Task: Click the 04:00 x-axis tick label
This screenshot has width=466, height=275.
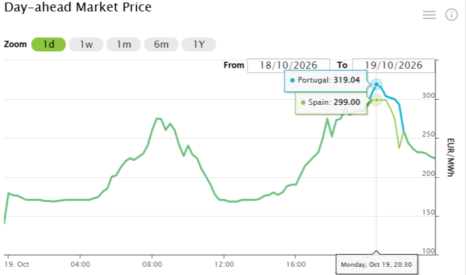Action: pos(80,264)
